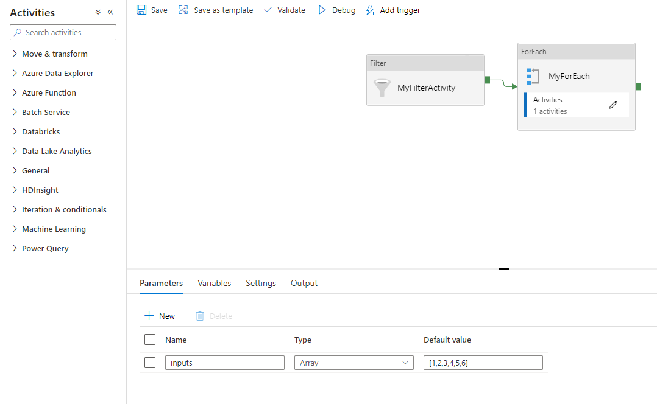Edit ForEach activities with pencil icon
The image size is (657, 404).
point(613,105)
